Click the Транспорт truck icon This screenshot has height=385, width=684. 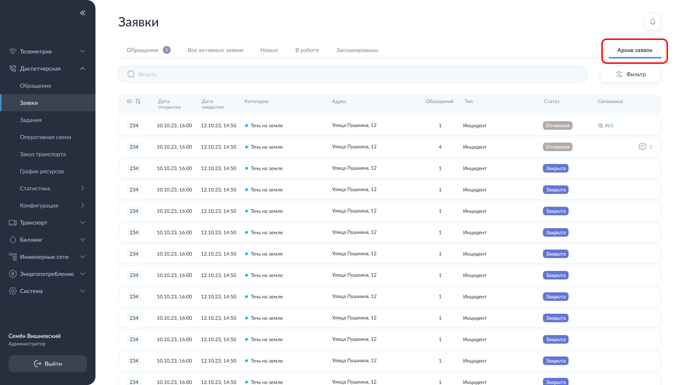13,223
